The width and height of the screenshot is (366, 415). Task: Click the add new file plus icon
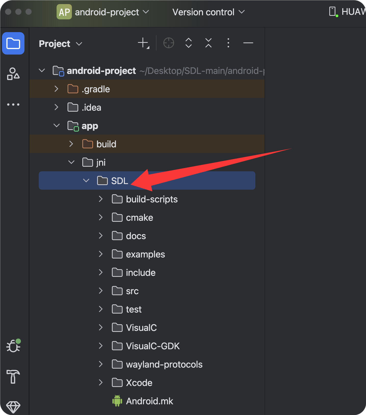(x=143, y=43)
